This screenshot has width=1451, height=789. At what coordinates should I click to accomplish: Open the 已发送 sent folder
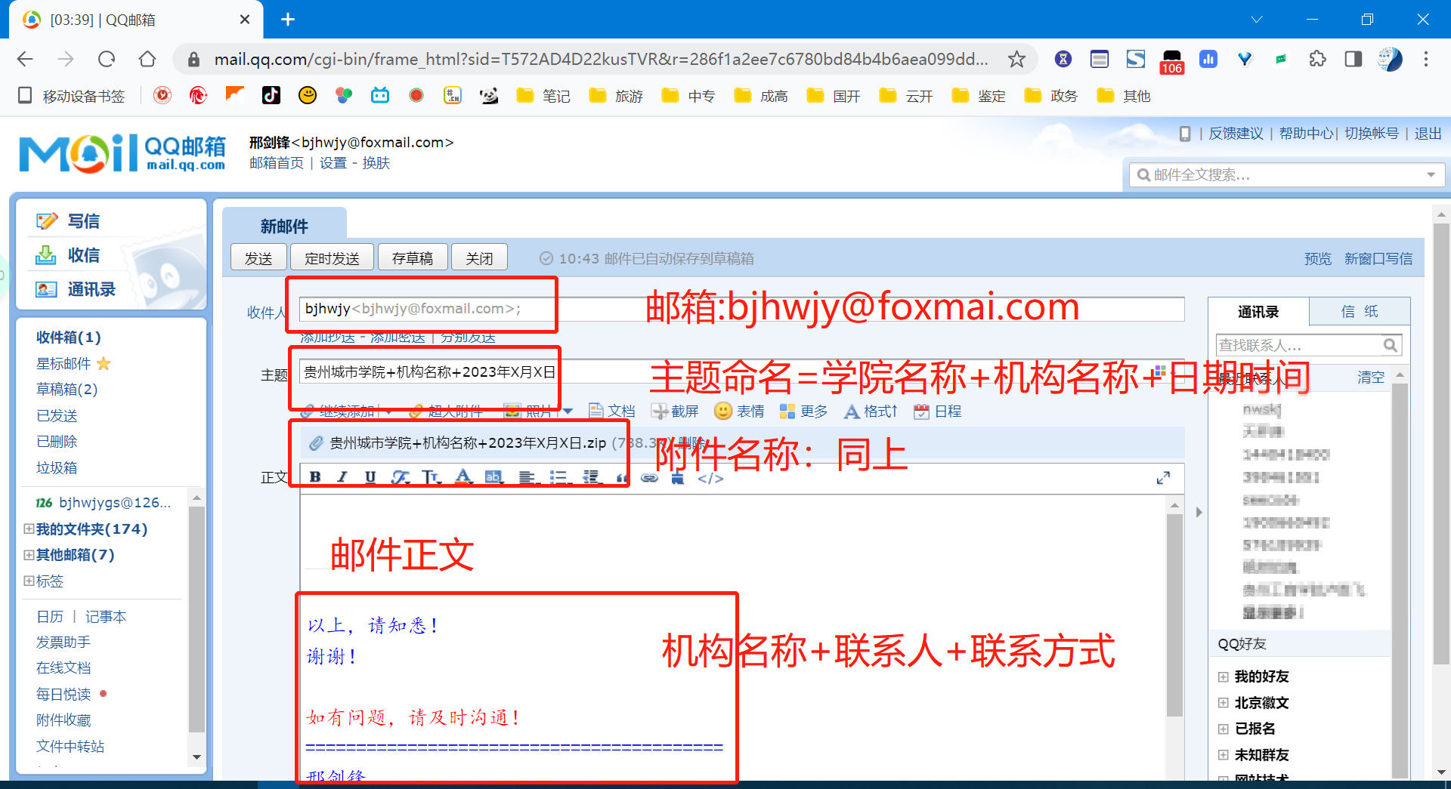point(57,415)
